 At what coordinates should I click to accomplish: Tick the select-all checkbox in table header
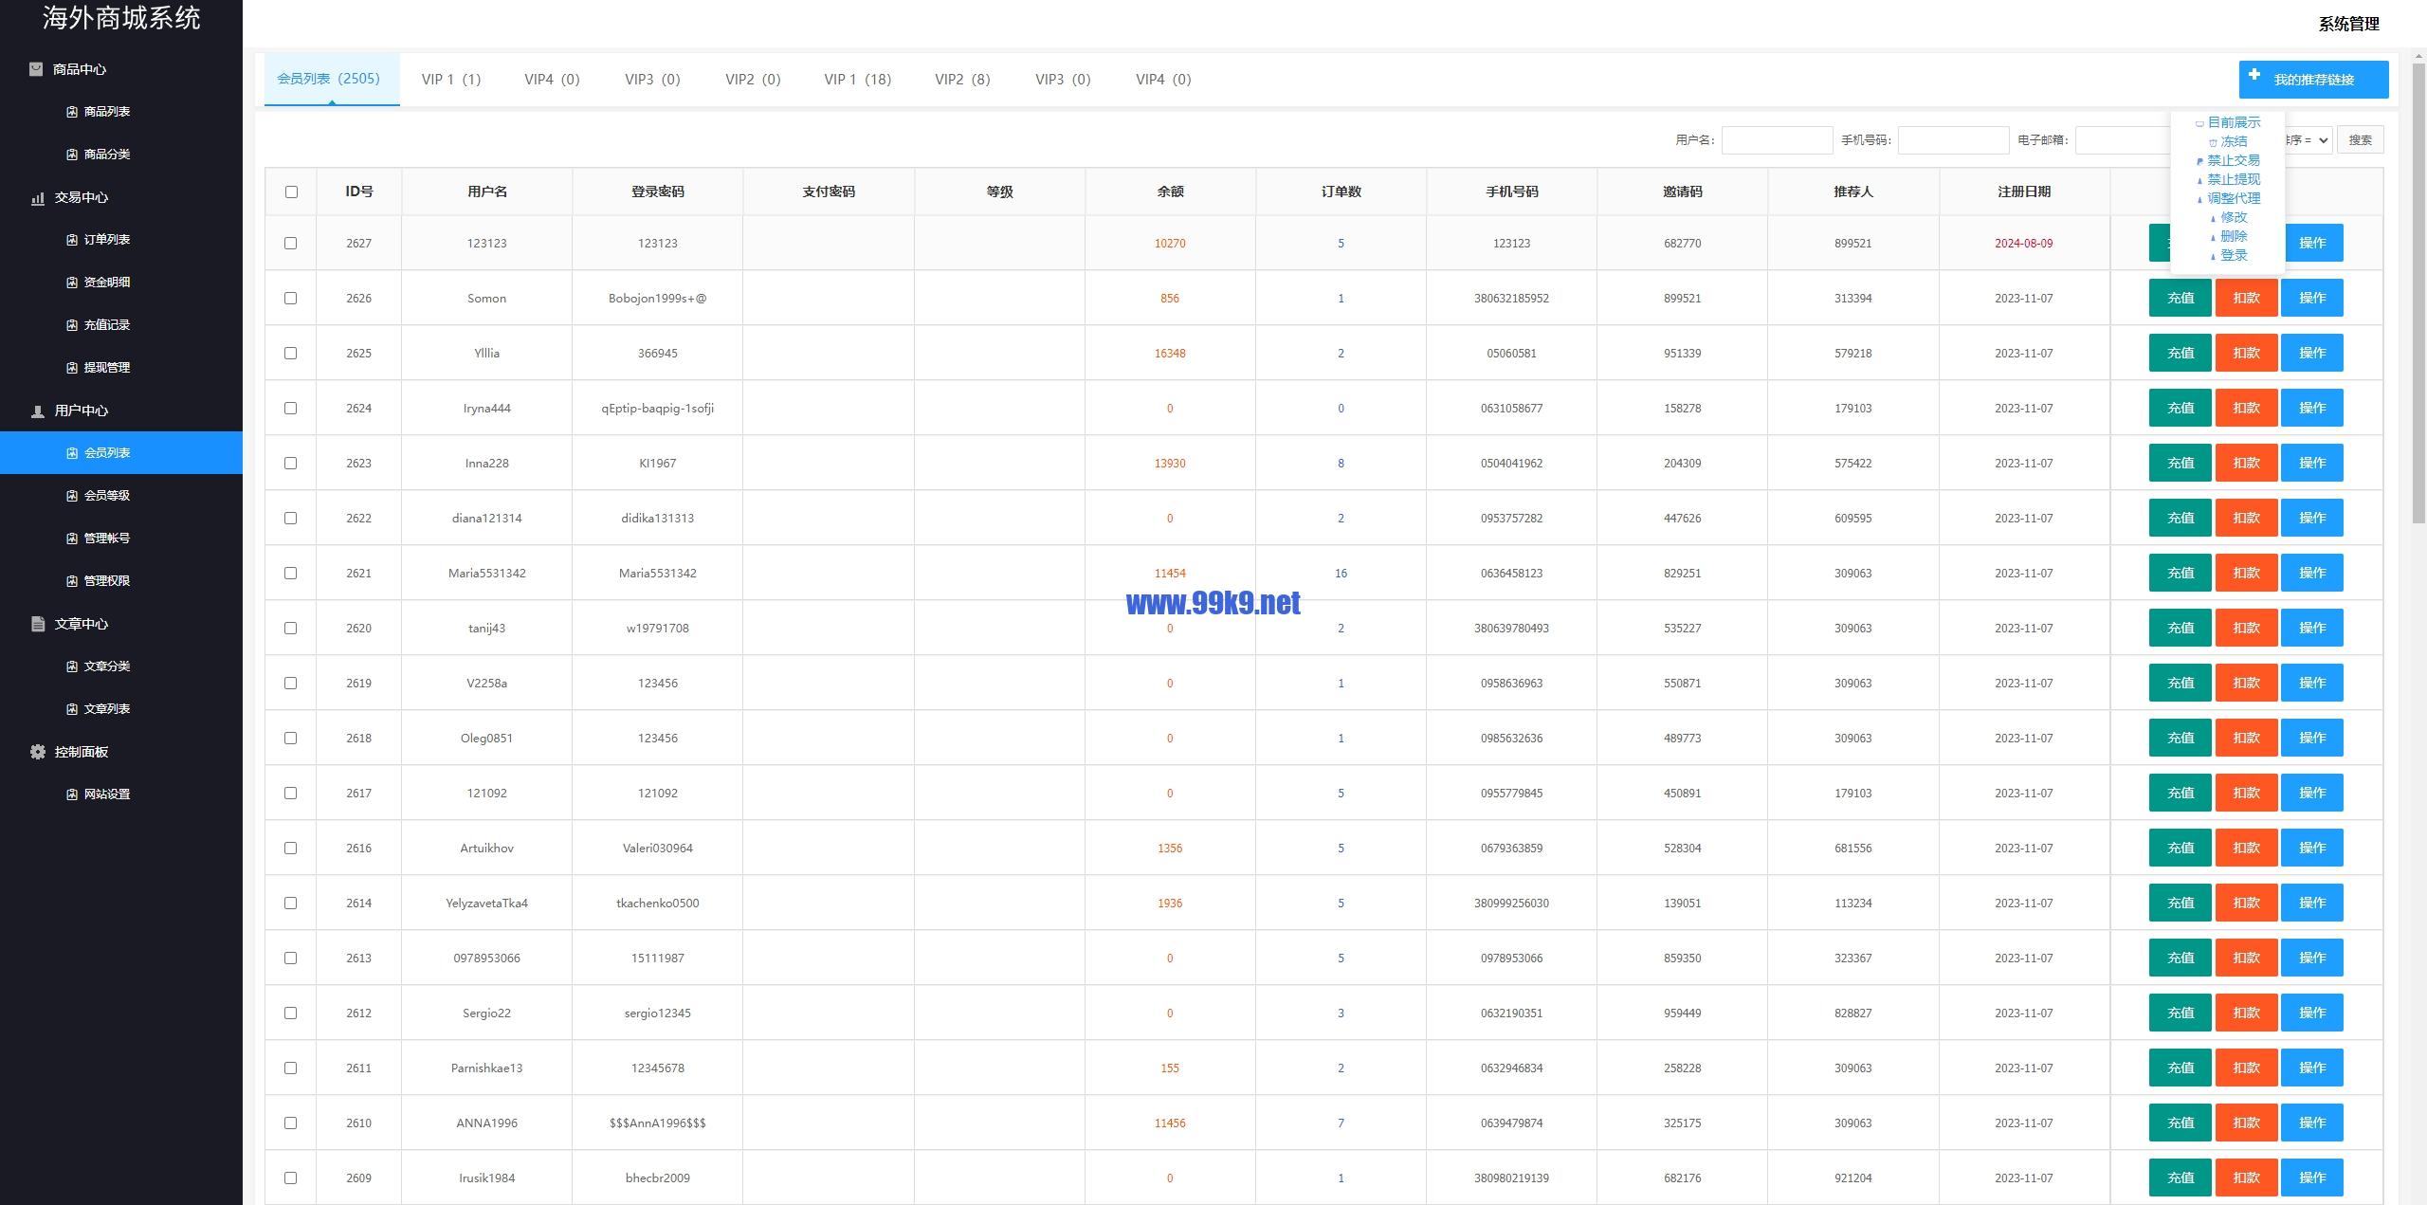[x=291, y=192]
